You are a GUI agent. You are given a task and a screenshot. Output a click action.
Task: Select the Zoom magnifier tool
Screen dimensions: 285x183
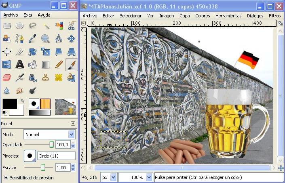click(x=46, y=39)
